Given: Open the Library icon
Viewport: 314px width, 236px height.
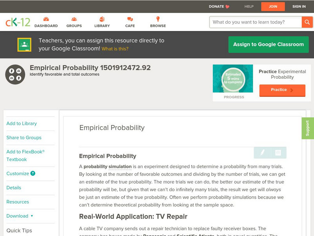Looking at the screenshot, I should coord(102,20).
